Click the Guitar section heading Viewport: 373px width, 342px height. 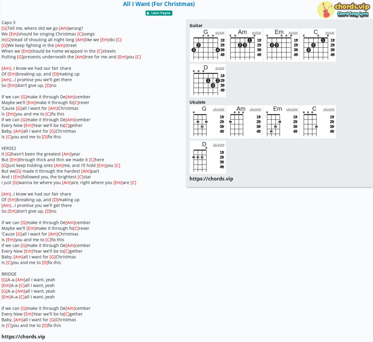click(x=196, y=26)
